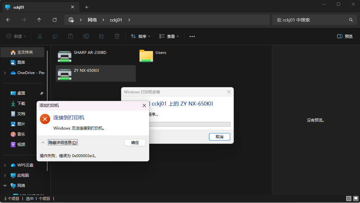Collapse the 网络 tree node

pyautogui.click(x=5, y=186)
